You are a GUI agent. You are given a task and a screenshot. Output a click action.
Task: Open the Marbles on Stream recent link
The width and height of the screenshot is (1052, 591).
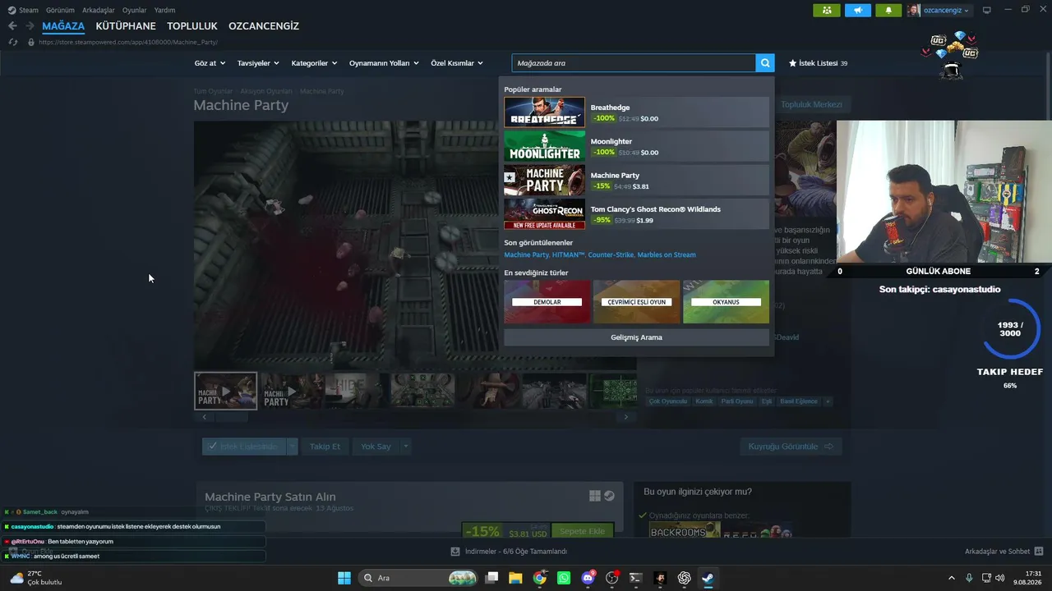[667, 255]
